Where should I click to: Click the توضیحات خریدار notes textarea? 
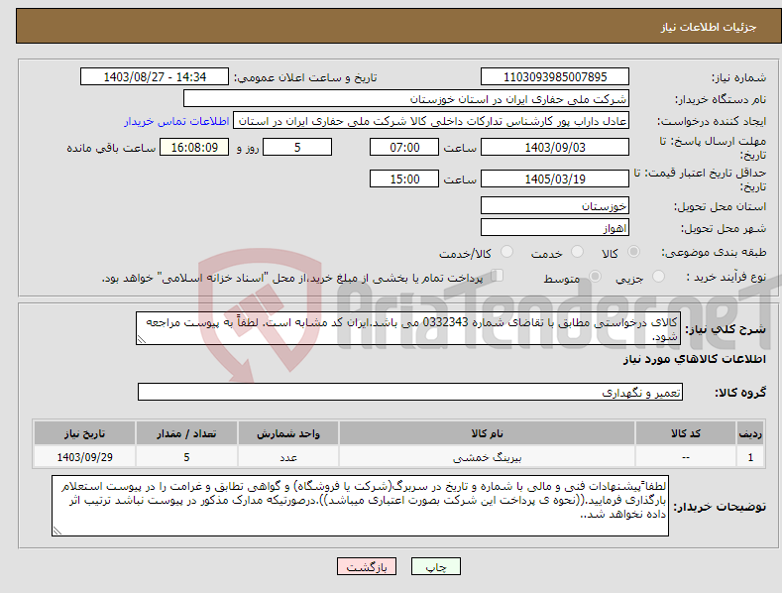coord(360,506)
